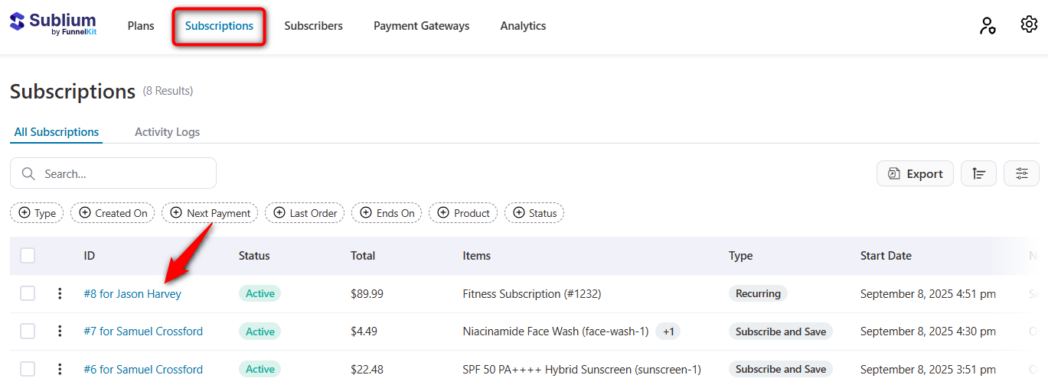This screenshot has height=388, width=1048.
Task: Switch to the Activity Logs tab
Action: pos(167,132)
